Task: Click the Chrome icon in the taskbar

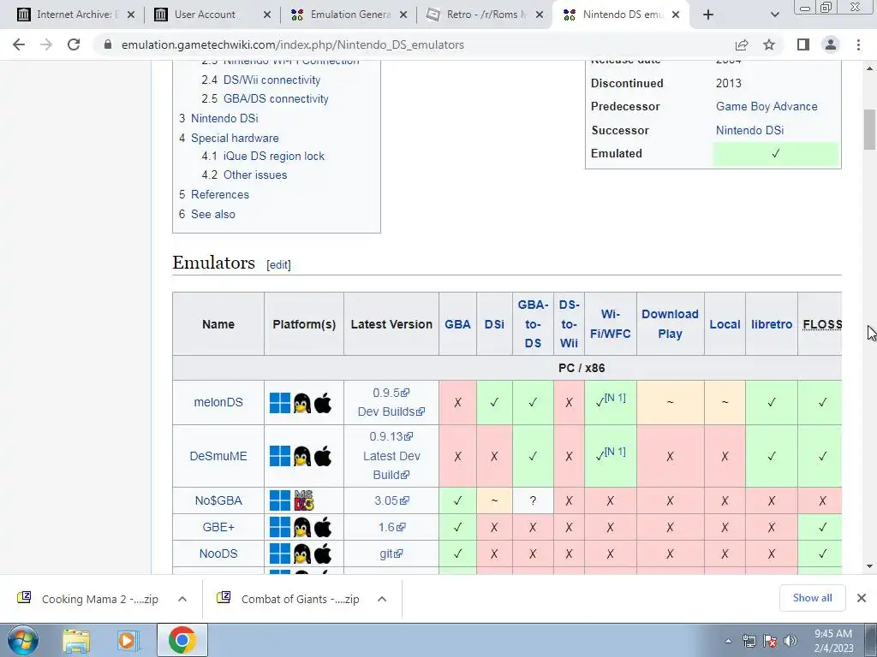Action: 182,640
